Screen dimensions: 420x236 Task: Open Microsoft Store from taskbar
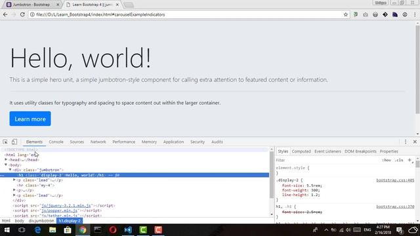(x=68, y=230)
